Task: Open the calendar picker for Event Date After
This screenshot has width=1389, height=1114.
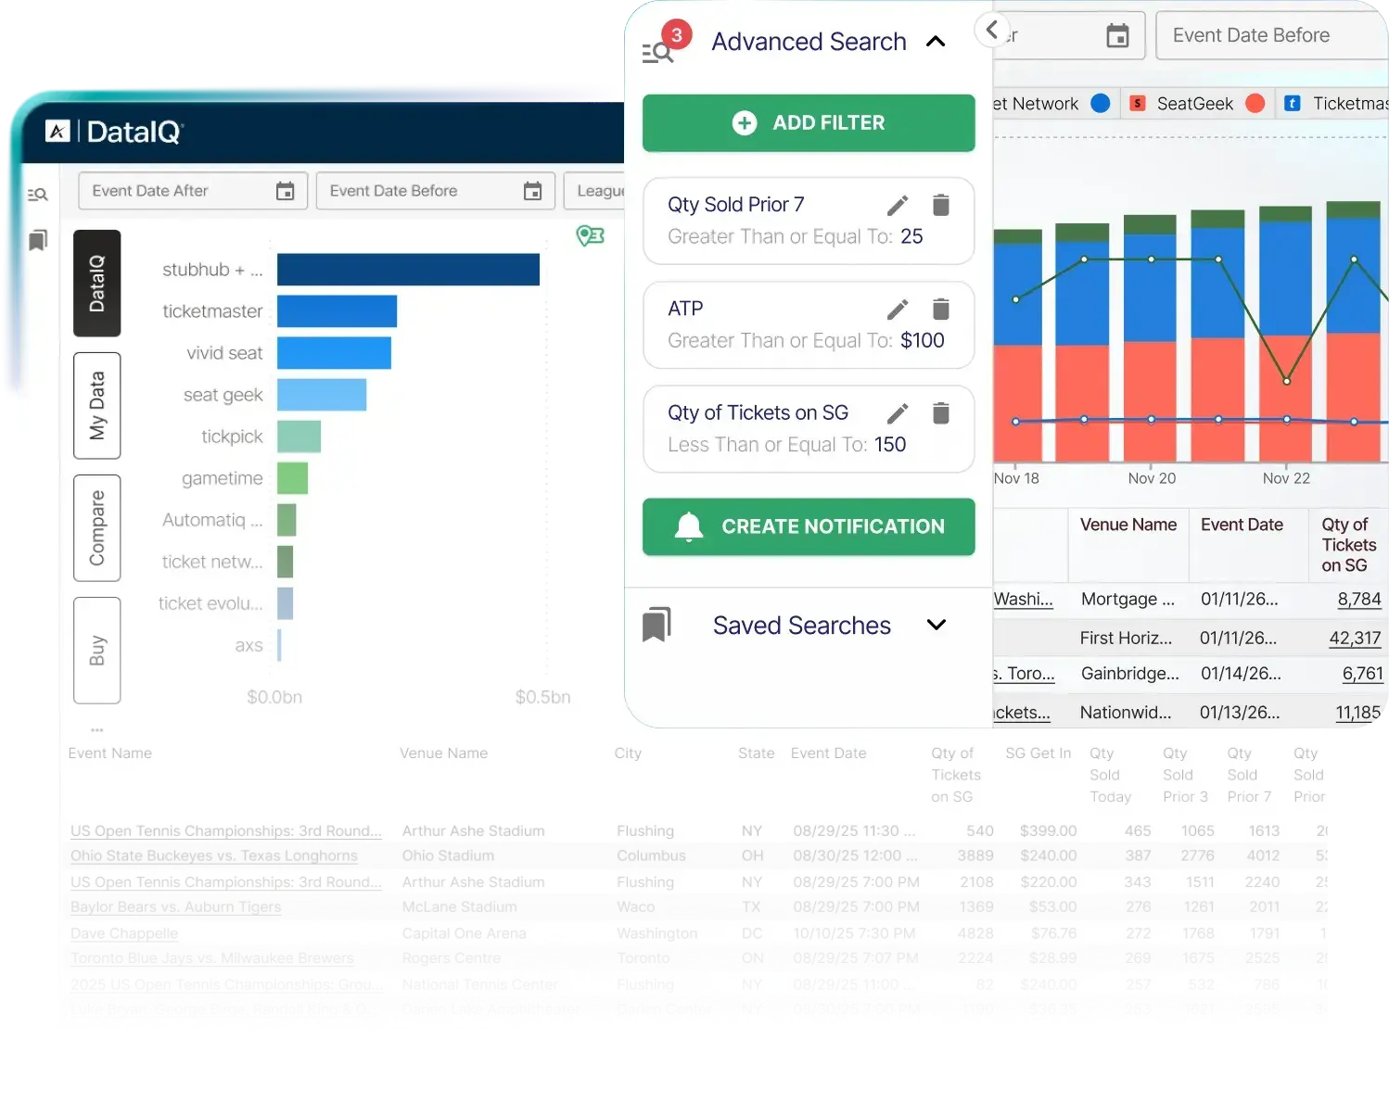Action: pyautogui.click(x=284, y=191)
